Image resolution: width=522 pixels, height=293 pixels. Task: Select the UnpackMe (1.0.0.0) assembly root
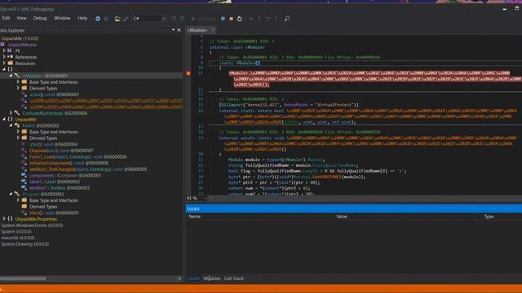tap(20, 38)
